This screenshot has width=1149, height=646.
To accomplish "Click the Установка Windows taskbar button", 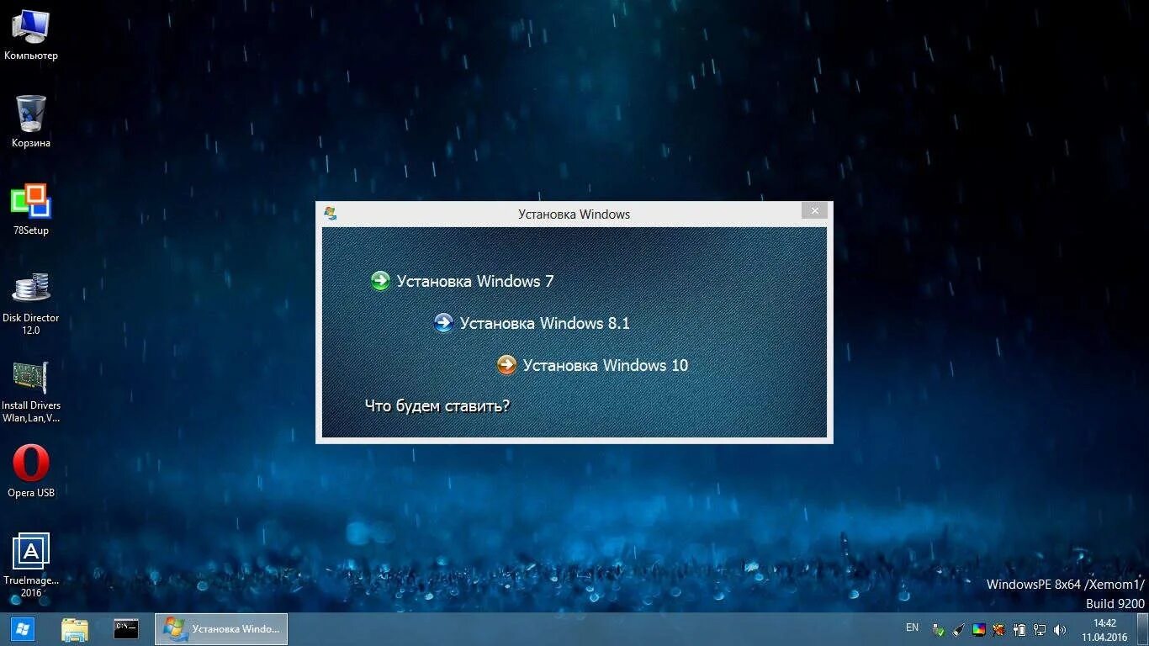I will click(221, 629).
